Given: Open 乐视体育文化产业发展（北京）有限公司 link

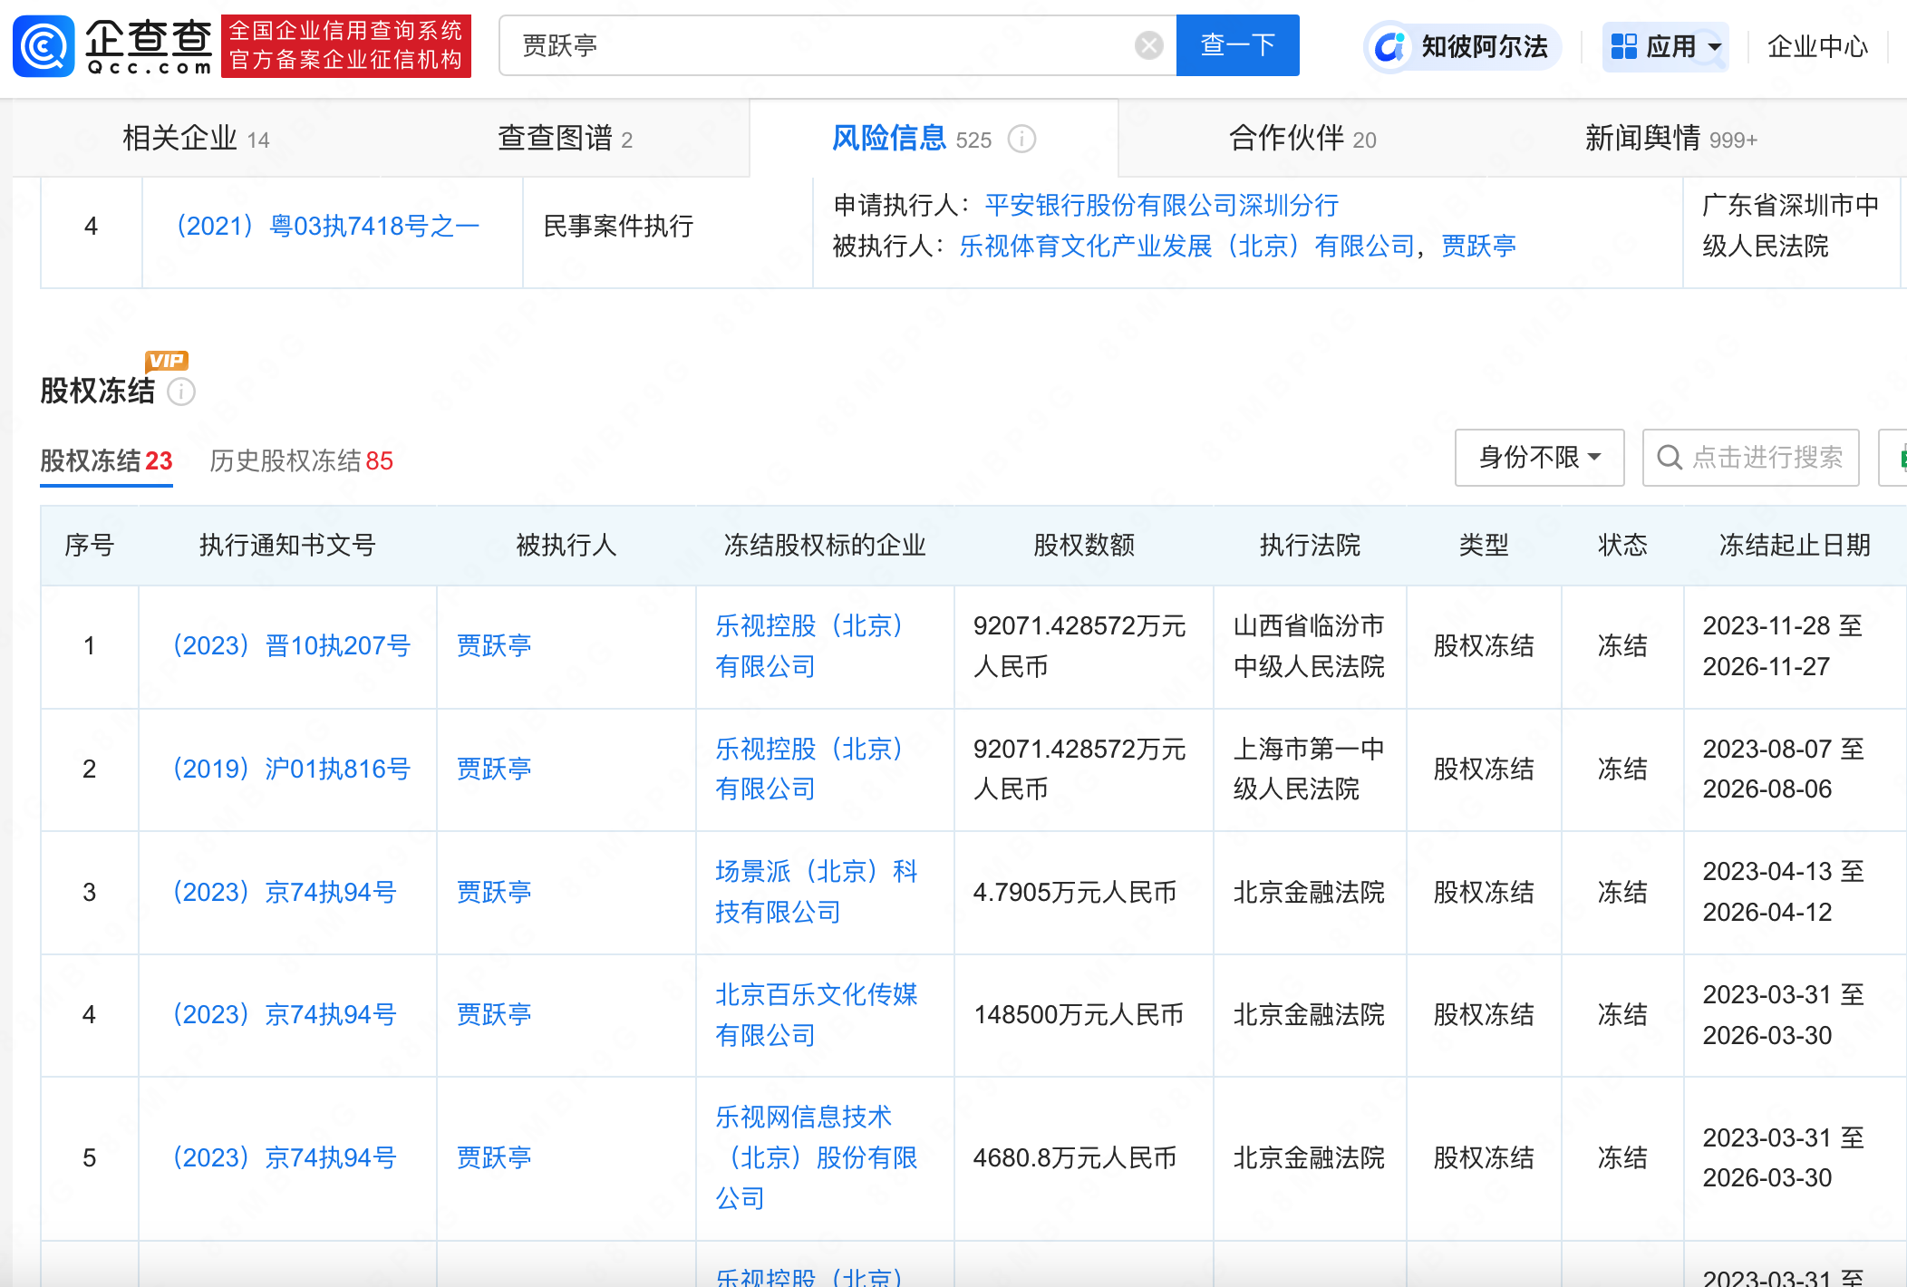Looking at the screenshot, I should 1187,246.
